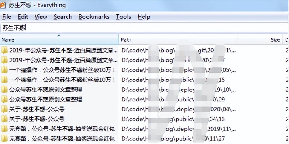Select name 关于-苏生不惑-公众号 in row ending 04\13
289x144 pixels.
37,119
